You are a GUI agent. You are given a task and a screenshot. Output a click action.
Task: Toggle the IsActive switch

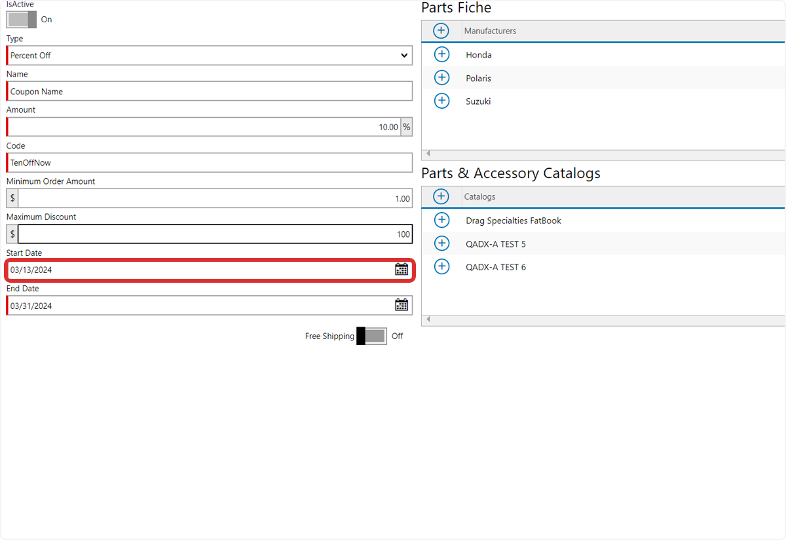point(22,20)
